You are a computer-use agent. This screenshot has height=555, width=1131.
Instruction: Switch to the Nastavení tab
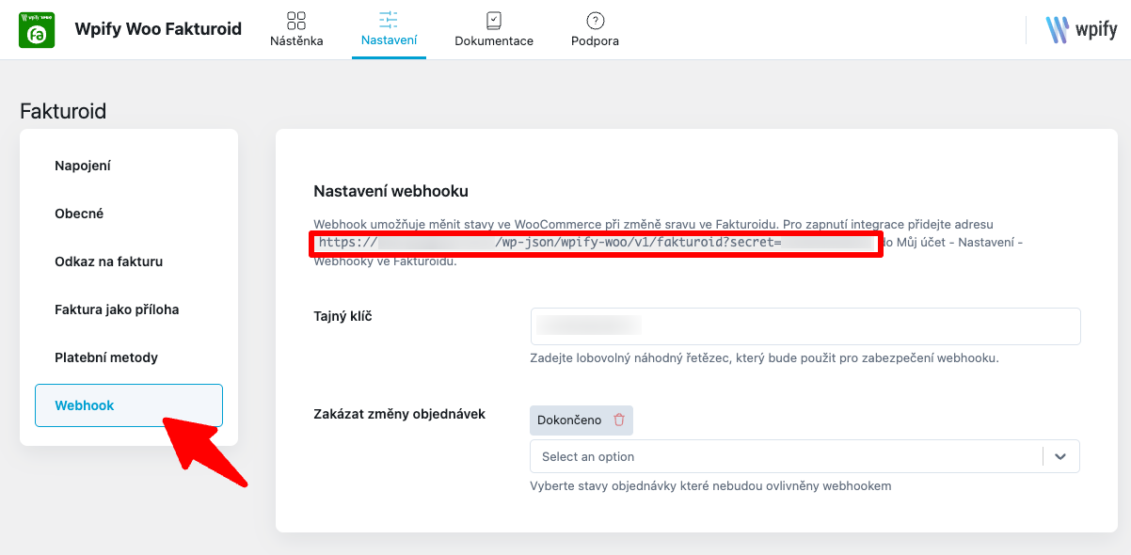(389, 29)
